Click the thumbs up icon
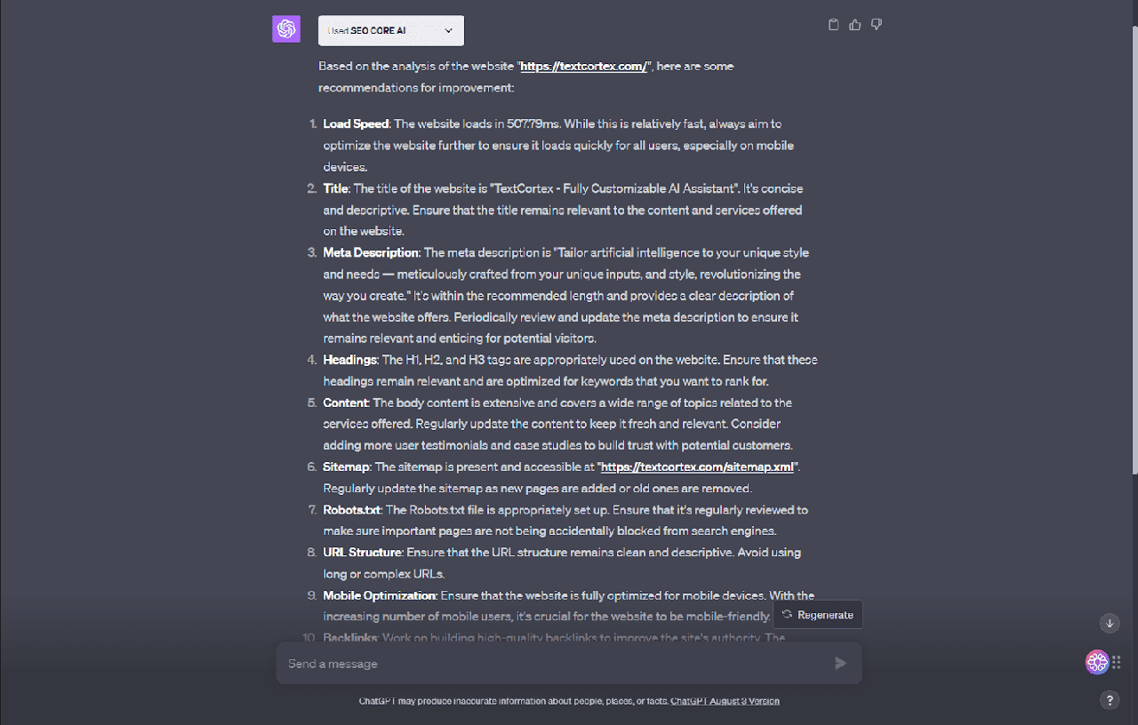1138x725 pixels. click(855, 25)
